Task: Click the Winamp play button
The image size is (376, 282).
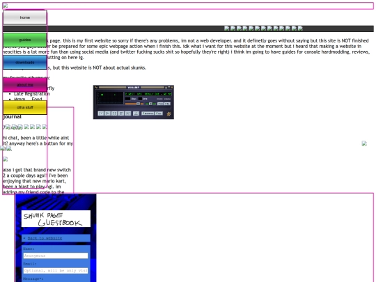Action: pyautogui.click(x=107, y=113)
